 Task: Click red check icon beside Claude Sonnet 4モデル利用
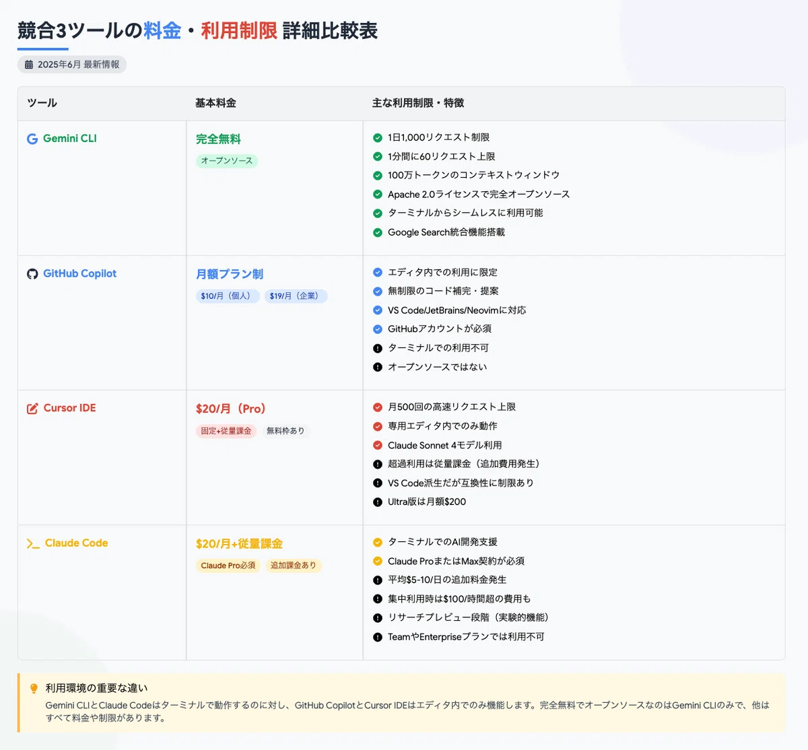pyautogui.click(x=378, y=445)
